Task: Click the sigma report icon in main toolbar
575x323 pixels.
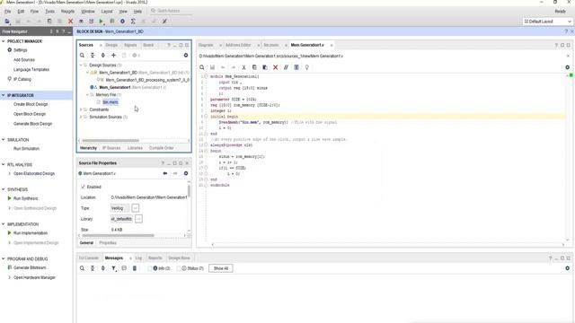Action: [133, 22]
